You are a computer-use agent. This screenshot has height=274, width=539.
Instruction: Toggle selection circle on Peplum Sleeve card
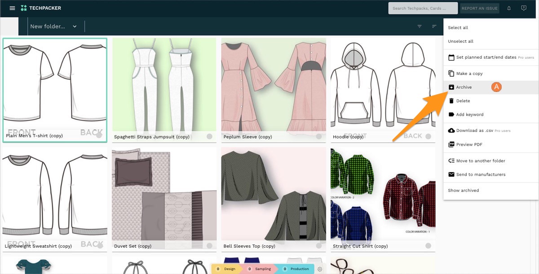pos(318,136)
